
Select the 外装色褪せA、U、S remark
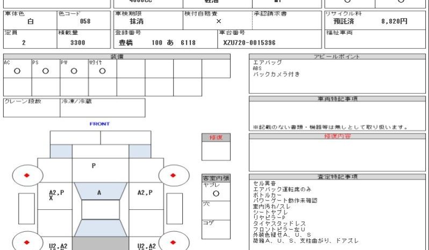(282, 235)
